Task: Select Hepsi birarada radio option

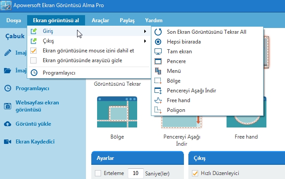Action: tap(158, 42)
